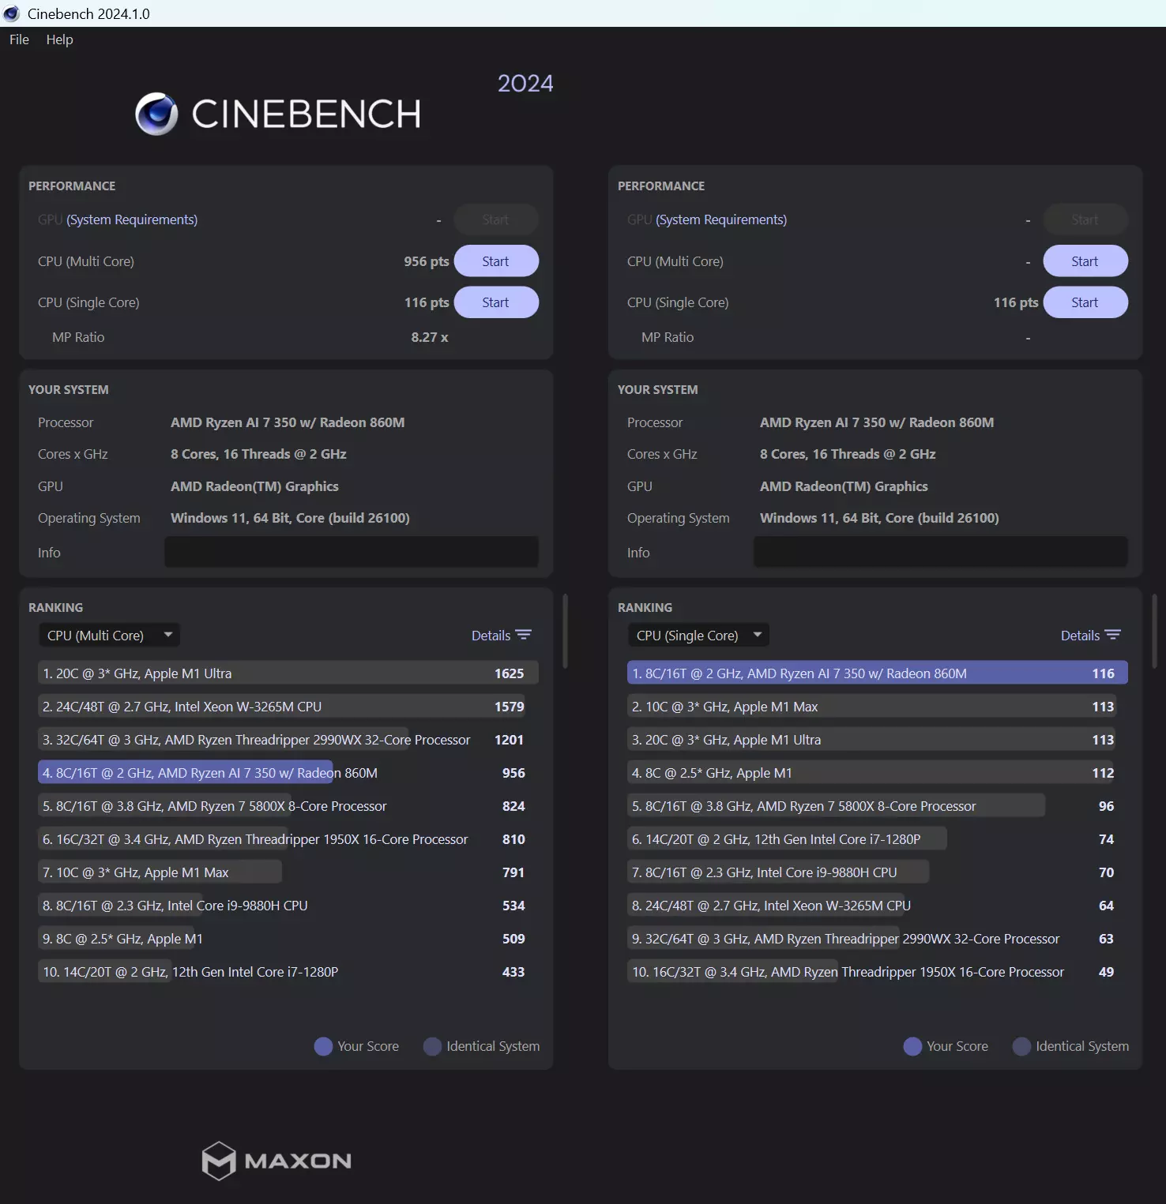Image resolution: width=1166 pixels, height=1204 pixels.
Task: Select the Core i9-9880H 534 row
Action: click(x=288, y=906)
